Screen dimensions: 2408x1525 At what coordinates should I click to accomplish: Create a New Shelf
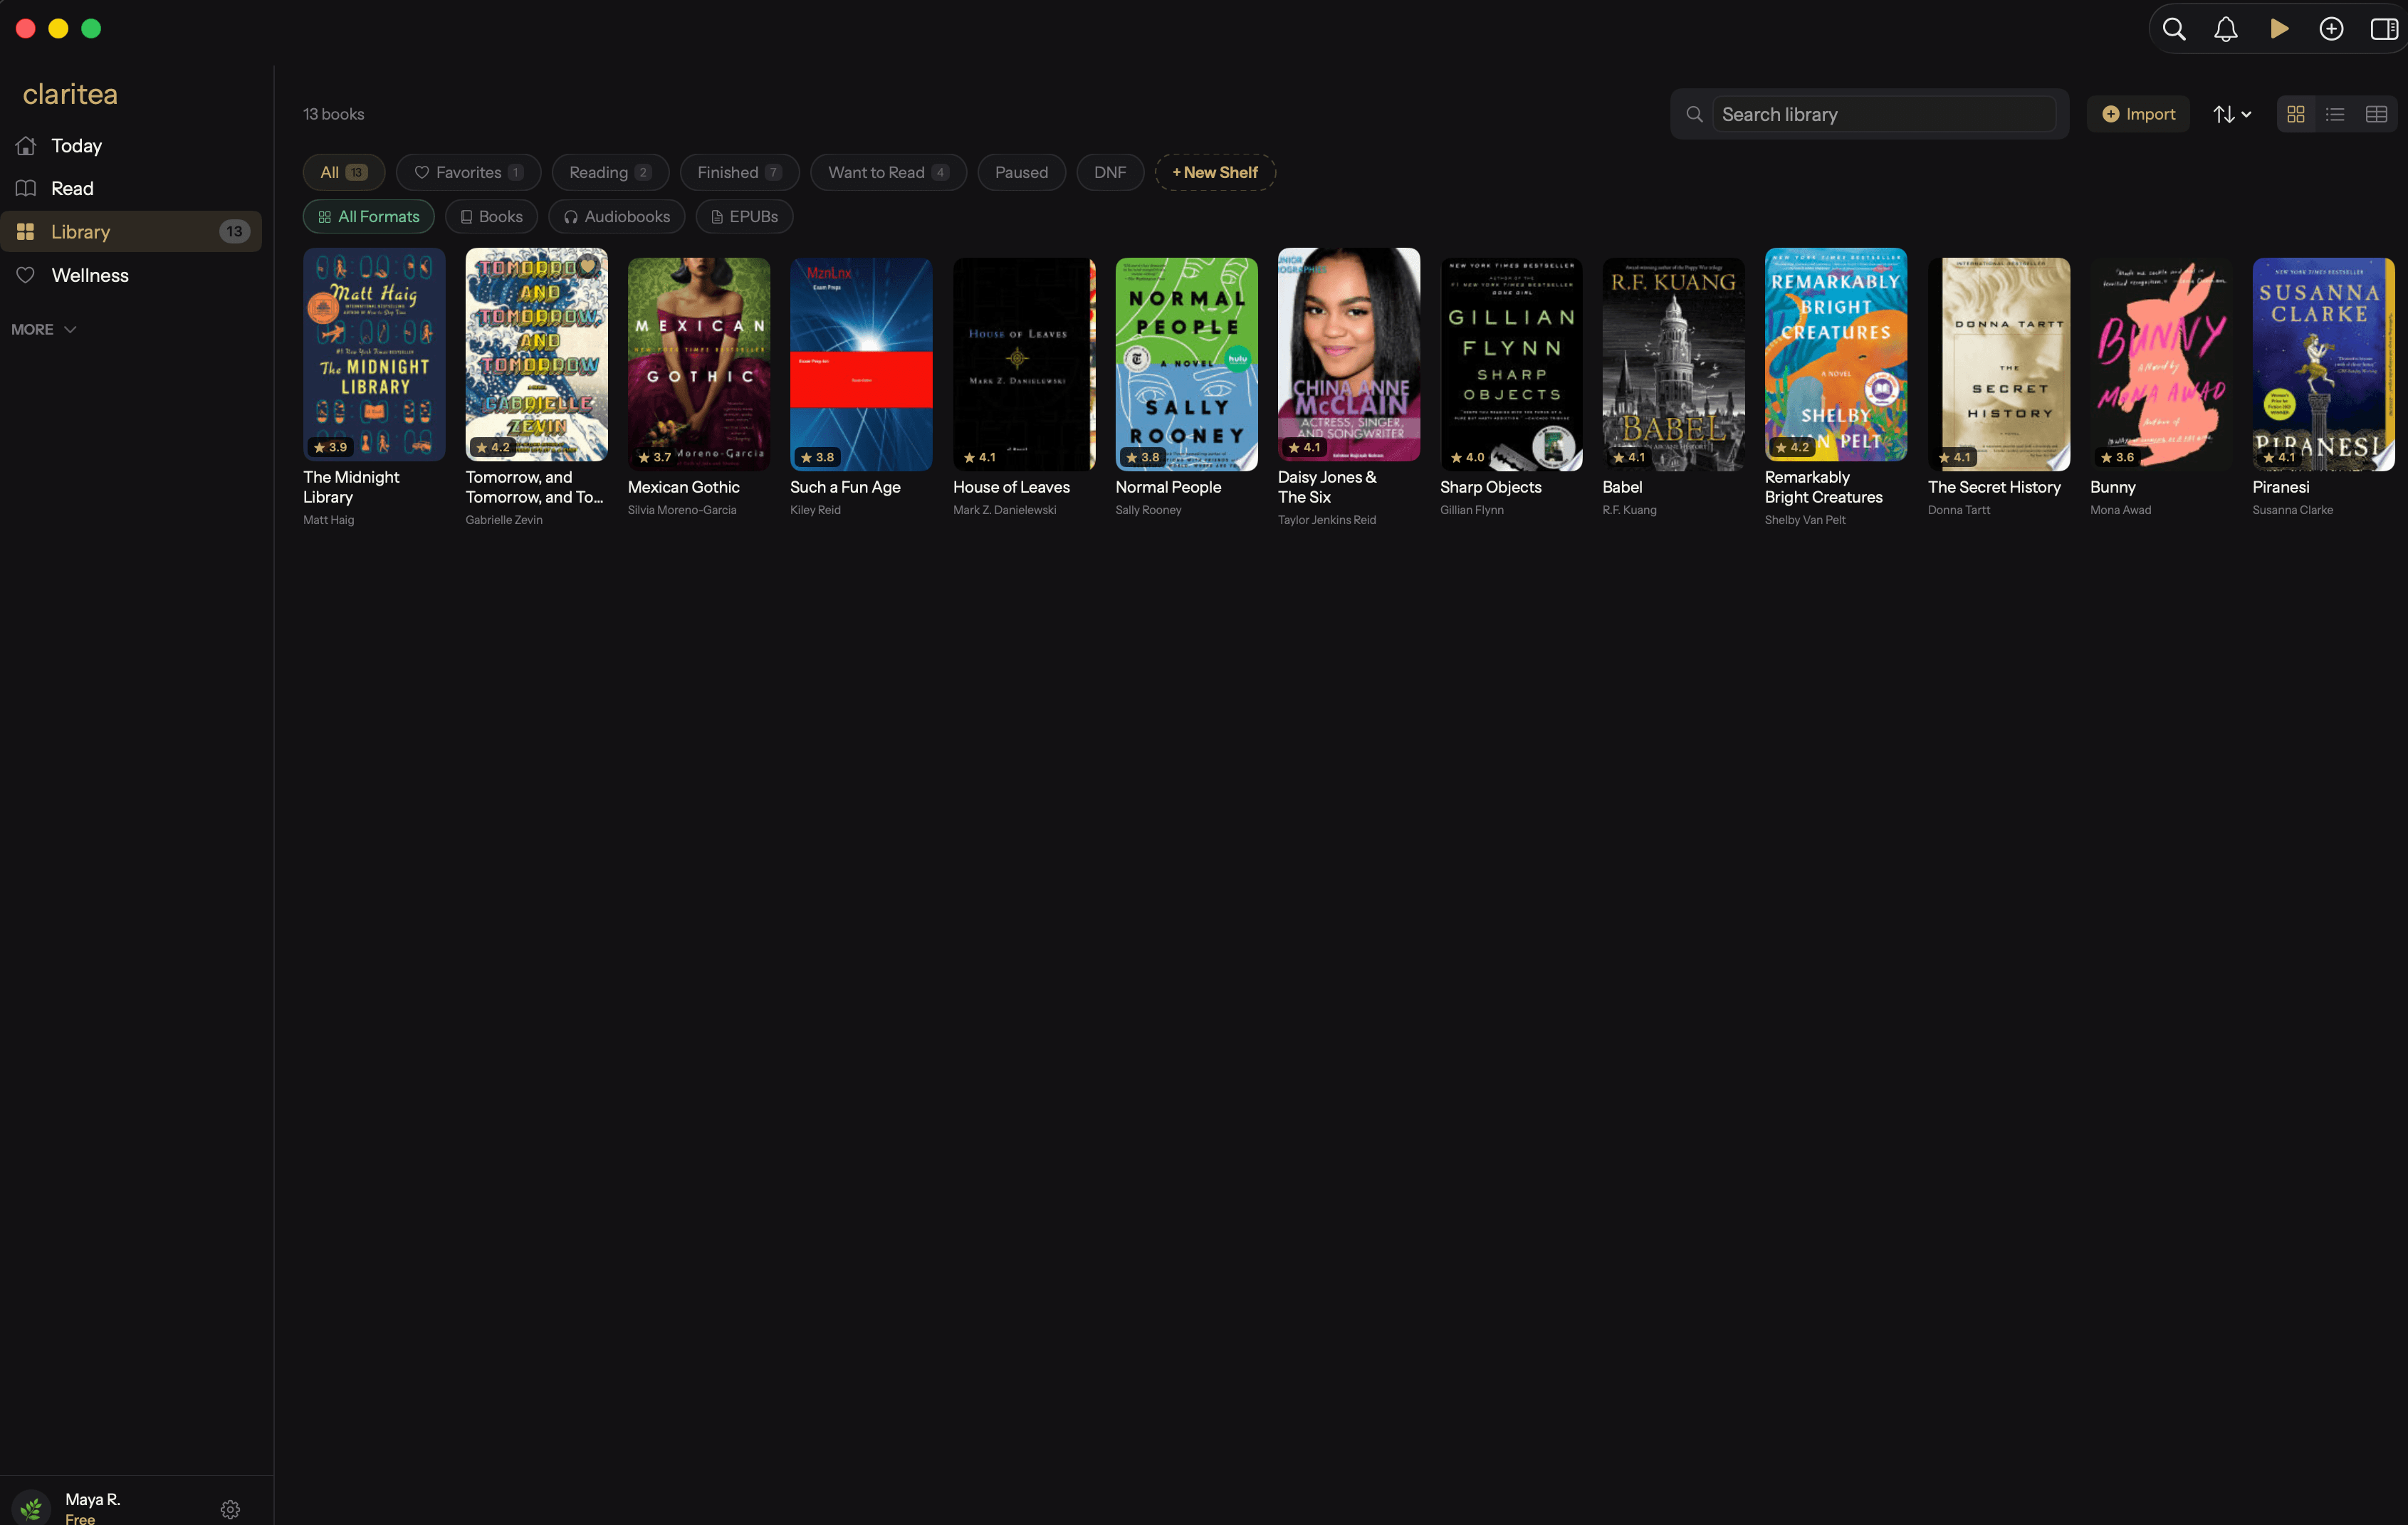[x=1215, y=173]
